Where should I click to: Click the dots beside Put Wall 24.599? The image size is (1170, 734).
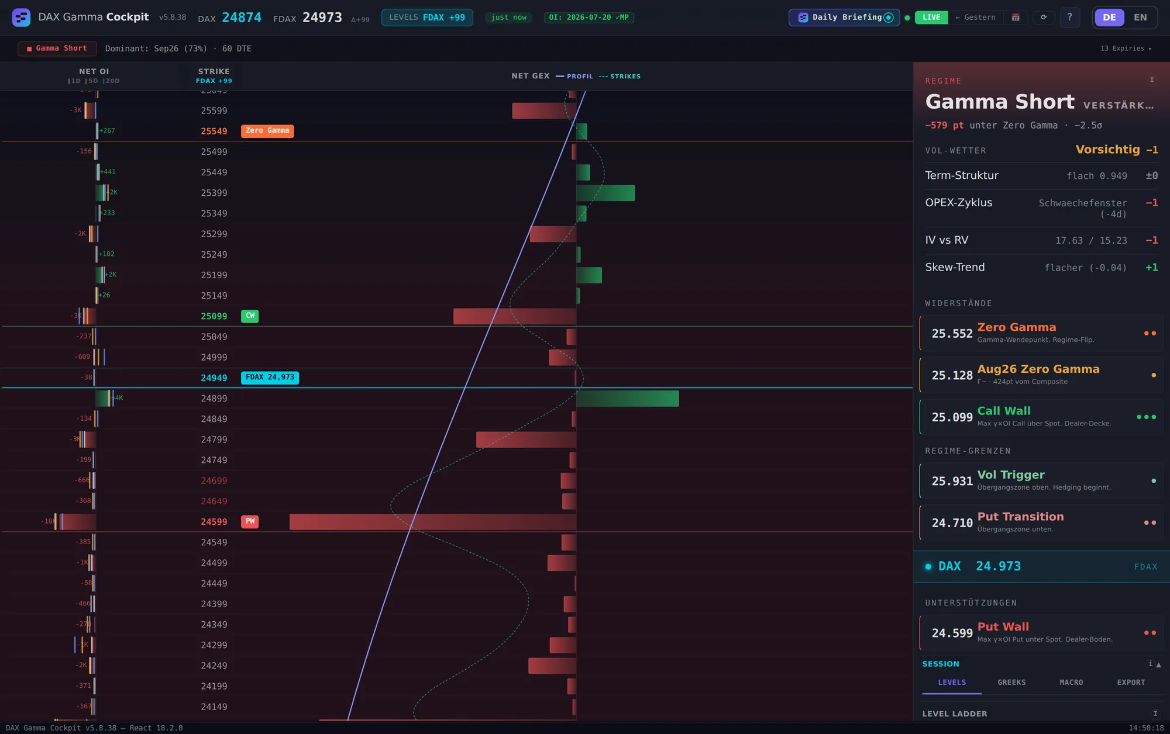(x=1150, y=632)
